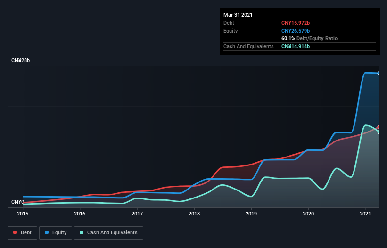The width and height of the screenshot is (387, 248).
Task: Click the blue Equity endpoint marker
Action: tap(379, 73)
